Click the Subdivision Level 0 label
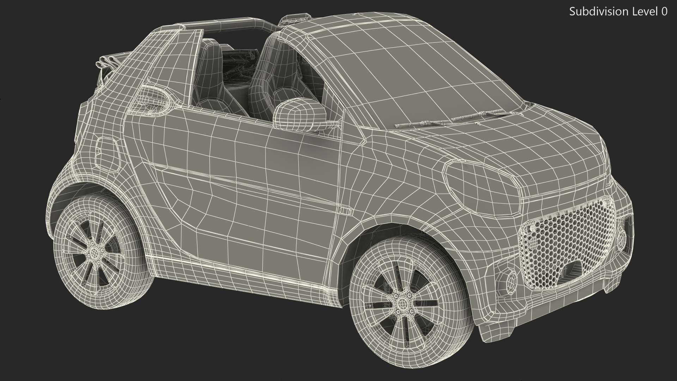The image size is (677, 381). (x=618, y=12)
